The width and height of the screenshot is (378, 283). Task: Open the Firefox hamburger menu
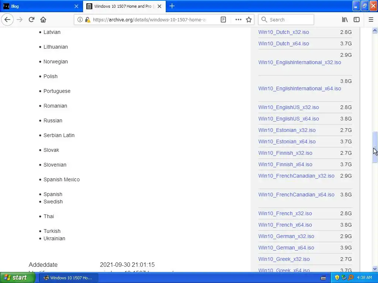click(x=371, y=20)
